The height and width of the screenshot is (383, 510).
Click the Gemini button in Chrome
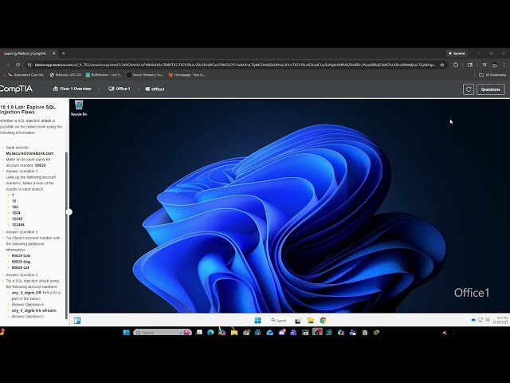457,53
